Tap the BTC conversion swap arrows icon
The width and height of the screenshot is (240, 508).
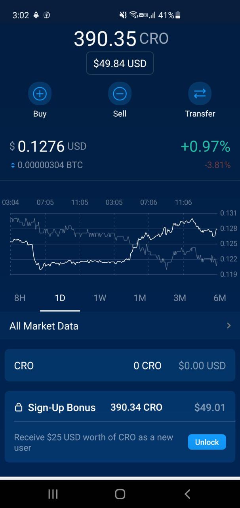pos(13,165)
